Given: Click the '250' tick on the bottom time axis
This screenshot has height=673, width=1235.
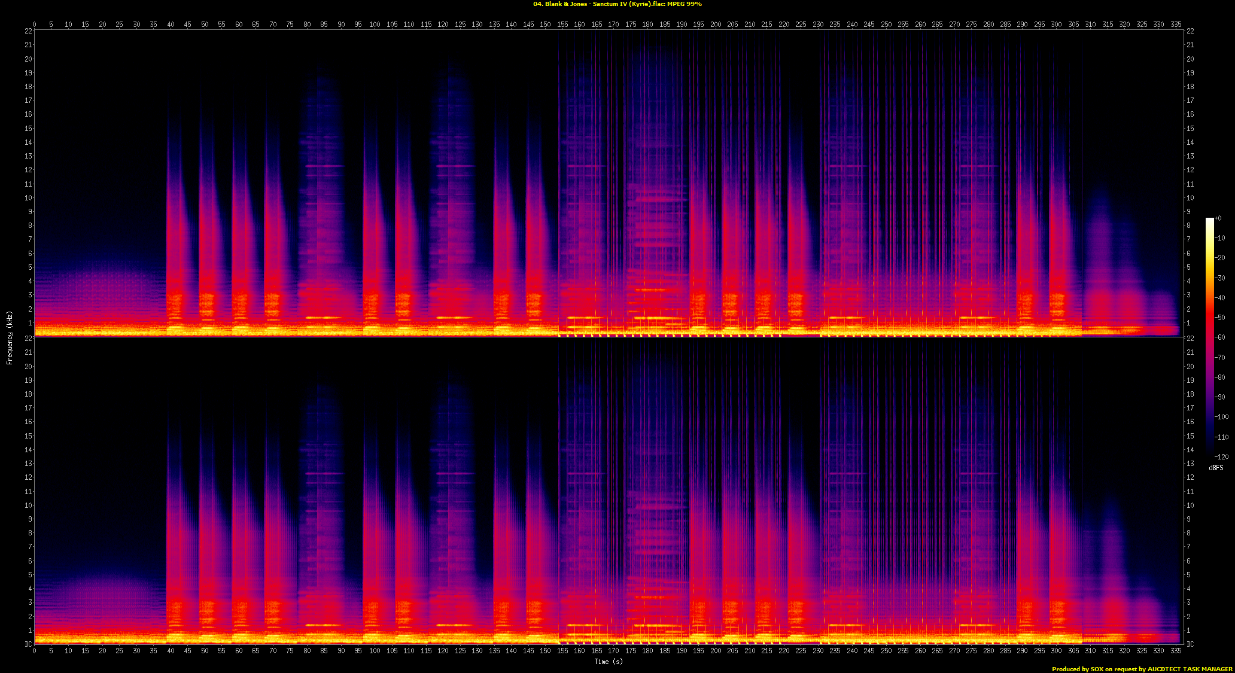Looking at the screenshot, I should click(x=886, y=651).
